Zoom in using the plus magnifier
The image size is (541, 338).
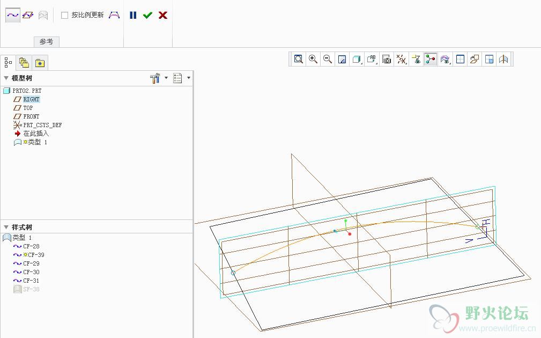313,60
